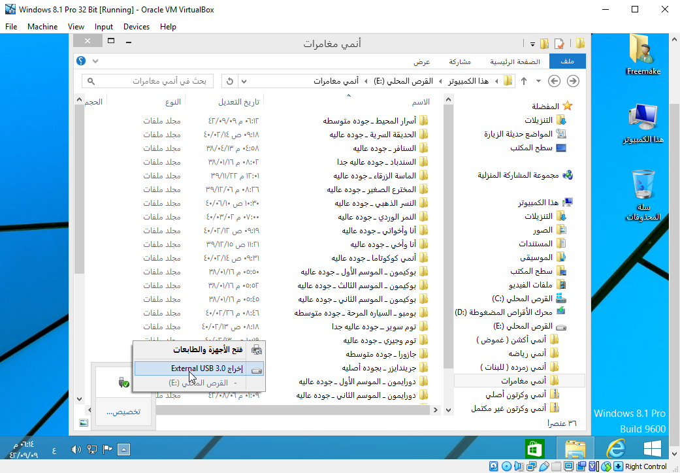
Task: Sort by النوع column header
Action: click(x=172, y=102)
